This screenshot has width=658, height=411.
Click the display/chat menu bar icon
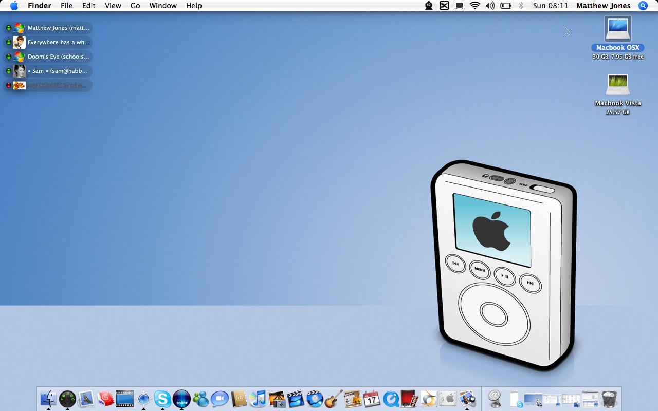coord(460,6)
